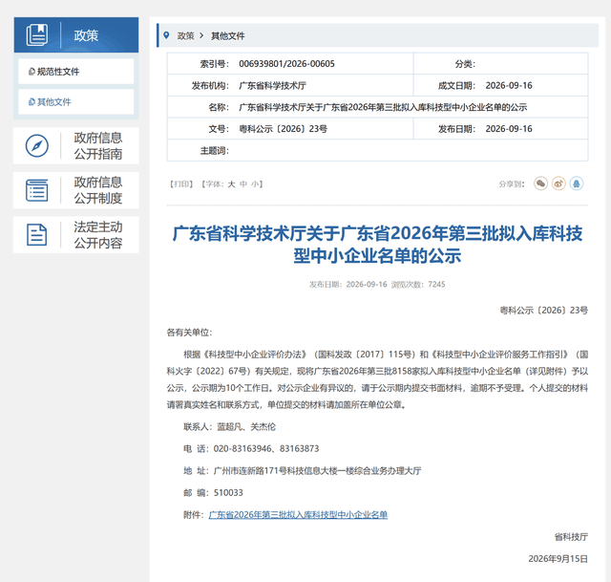Click the 各有关单位 salutation
The width and height of the screenshot is (611, 582).
tap(189, 333)
